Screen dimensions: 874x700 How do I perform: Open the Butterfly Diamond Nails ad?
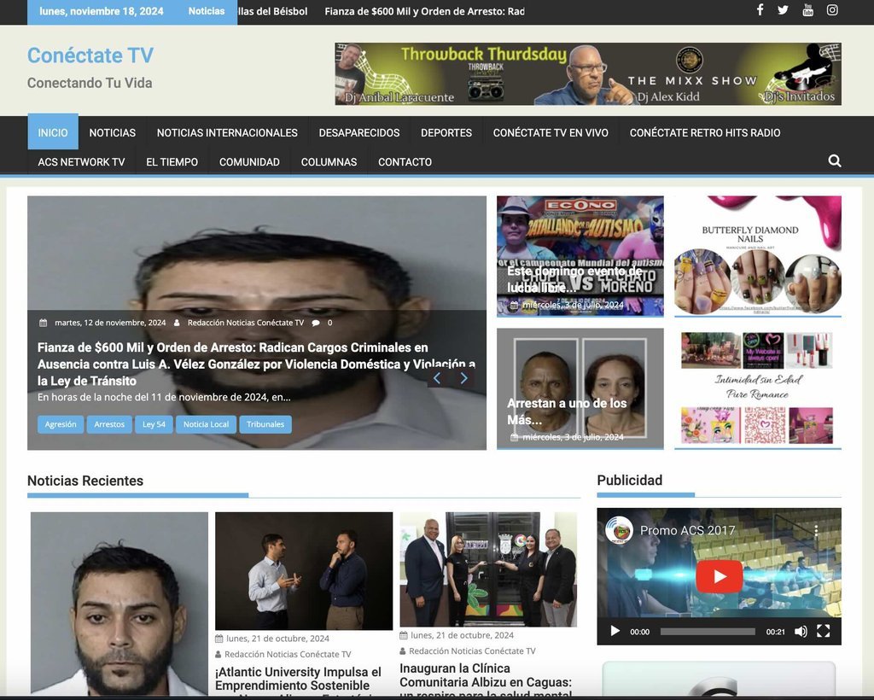click(758, 256)
